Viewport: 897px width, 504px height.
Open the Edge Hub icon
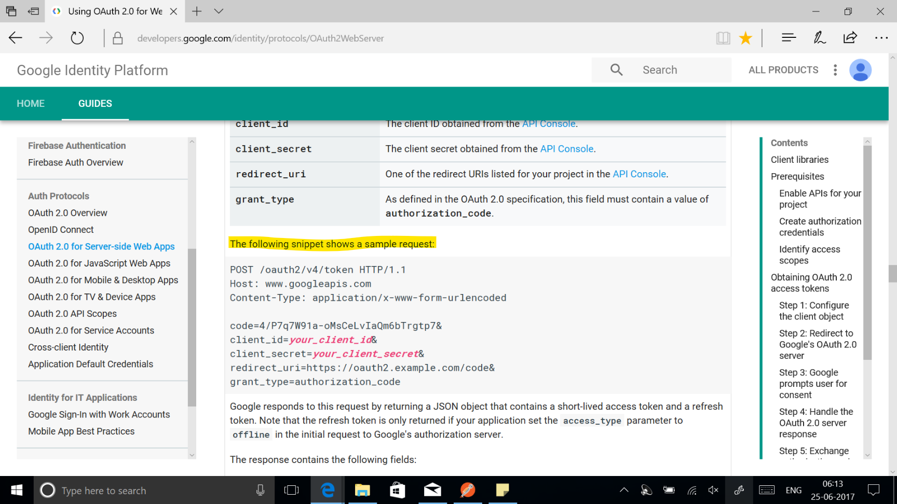(x=789, y=37)
